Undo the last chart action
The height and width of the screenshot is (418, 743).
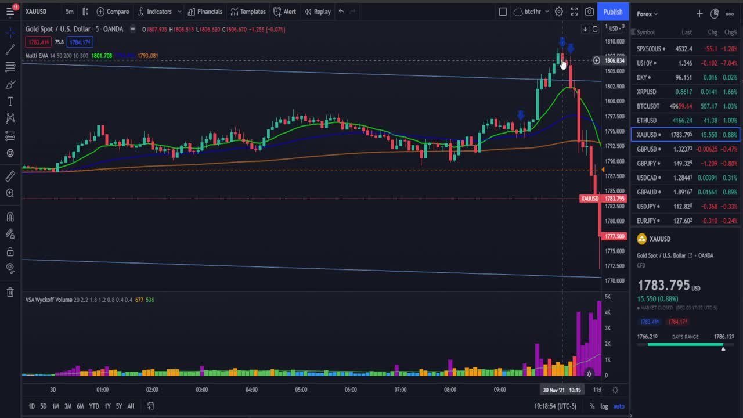pos(341,12)
